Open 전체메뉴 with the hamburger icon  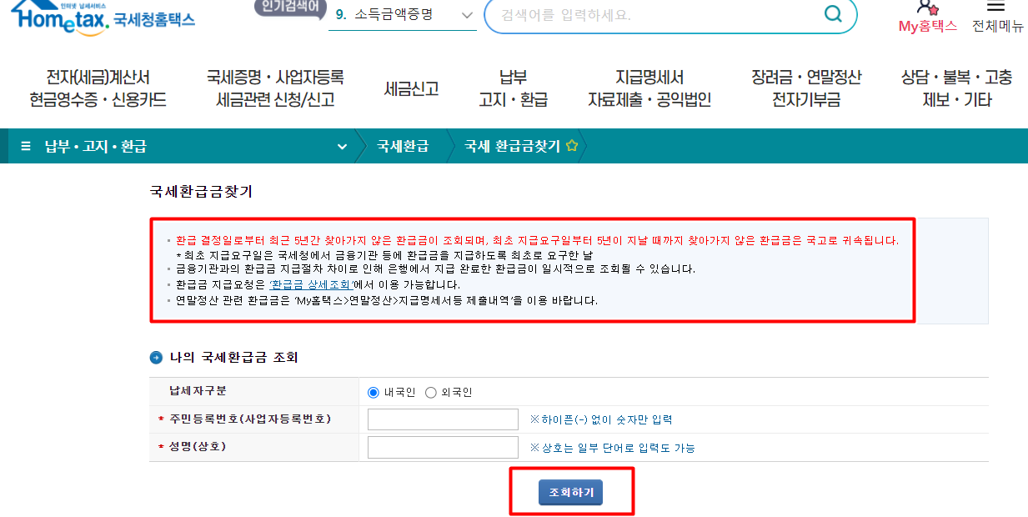pos(997,8)
